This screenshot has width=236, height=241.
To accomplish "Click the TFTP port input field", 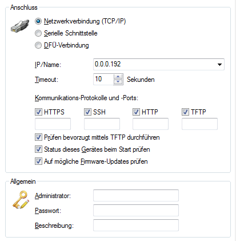I will click(x=199, y=124).
